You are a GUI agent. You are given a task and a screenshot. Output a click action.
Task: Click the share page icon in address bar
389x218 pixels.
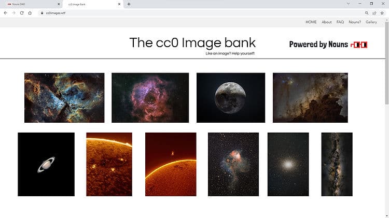pyautogui.click(x=374, y=13)
